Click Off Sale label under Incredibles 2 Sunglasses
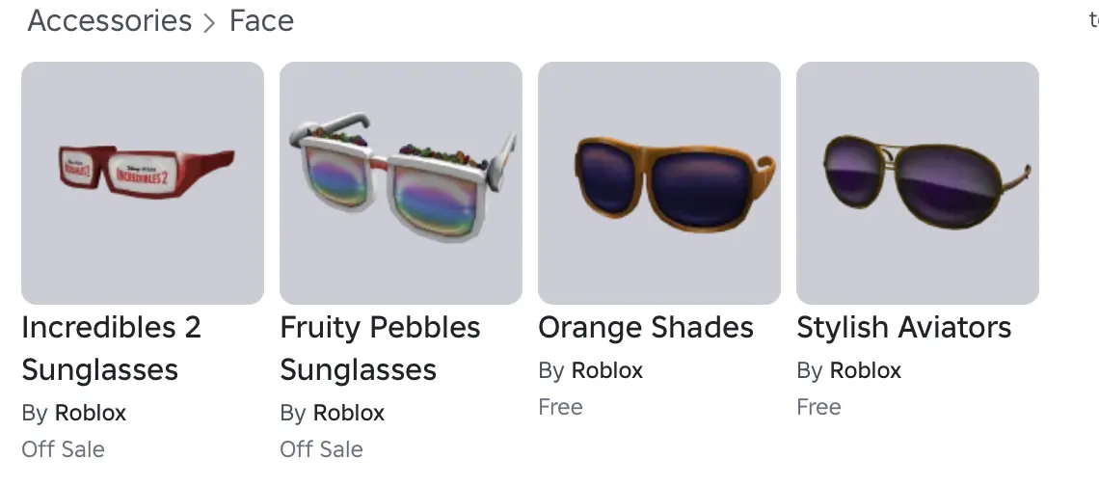1099x486 pixels. [63, 449]
